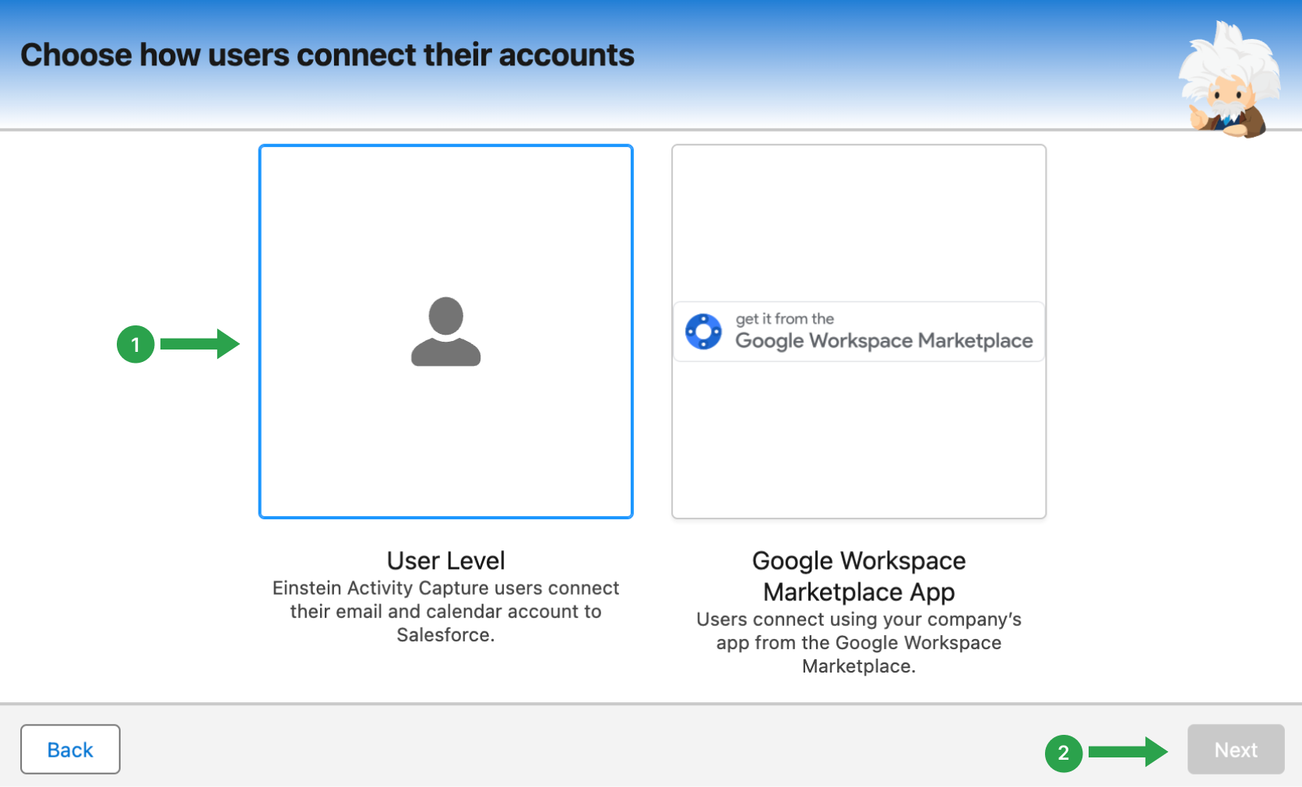Image resolution: width=1302 pixels, height=787 pixels.
Task: Proceed with the Next button
Action: pos(1236,750)
